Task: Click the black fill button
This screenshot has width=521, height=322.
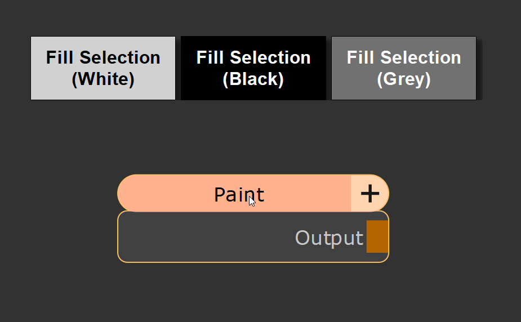Action: point(253,68)
